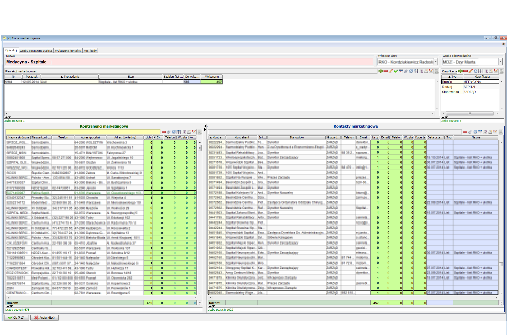
Task: Add a new marketing plan task (green plus)
Action: coord(381,71)
